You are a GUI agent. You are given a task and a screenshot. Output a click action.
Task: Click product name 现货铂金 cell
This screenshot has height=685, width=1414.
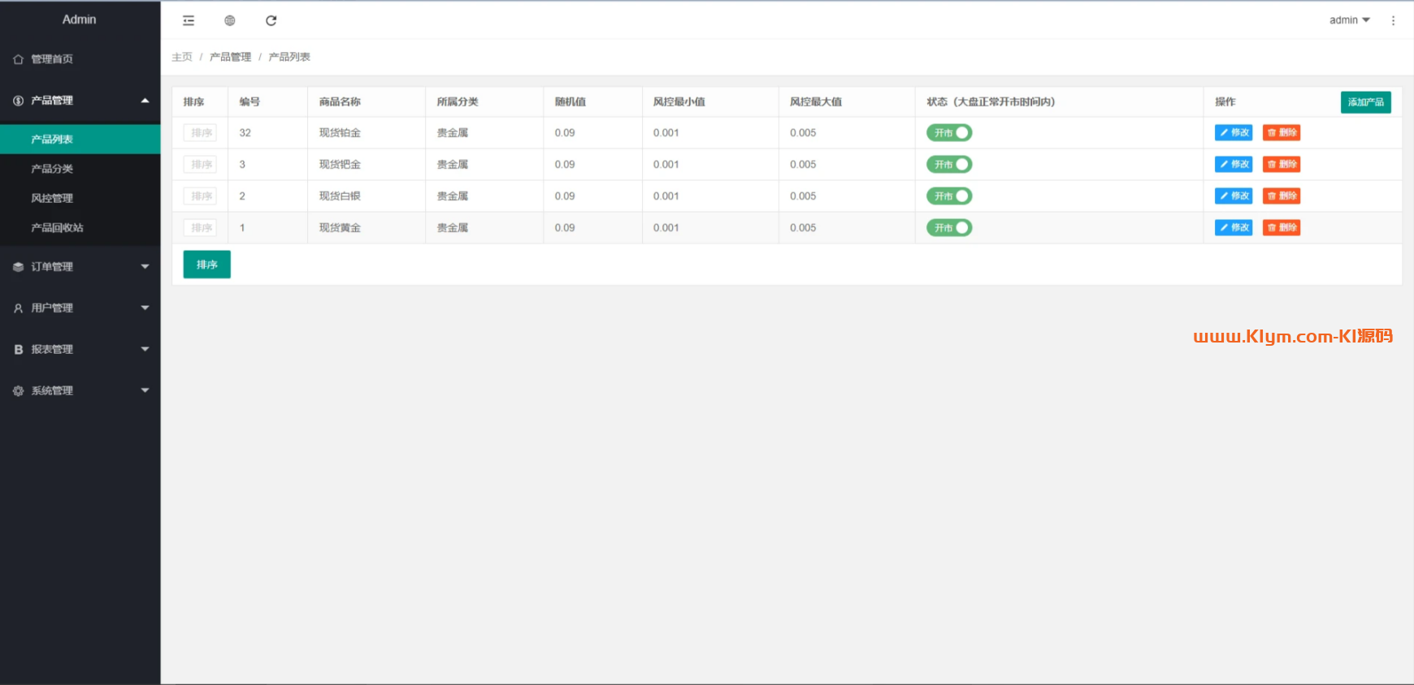[340, 133]
